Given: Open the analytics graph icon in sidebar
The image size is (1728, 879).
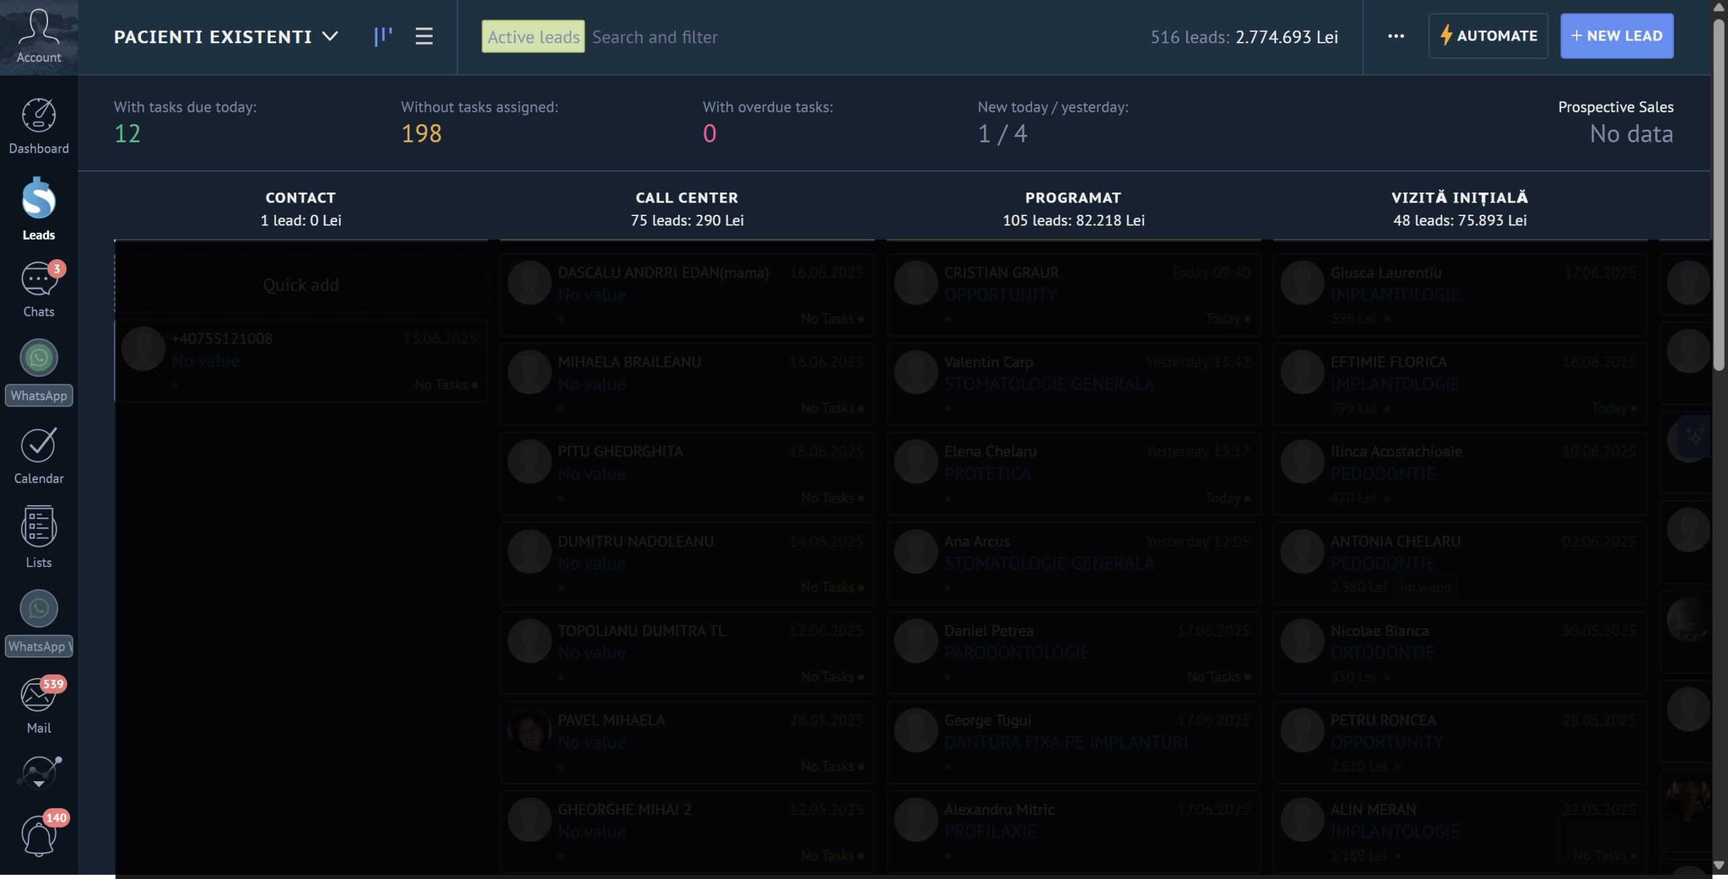Looking at the screenshot, I should pyautogui.click(x=40, y=772).
